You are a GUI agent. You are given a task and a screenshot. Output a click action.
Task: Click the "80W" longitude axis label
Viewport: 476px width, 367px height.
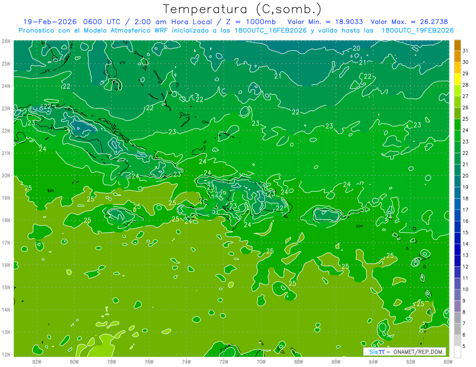click(74, 361)
